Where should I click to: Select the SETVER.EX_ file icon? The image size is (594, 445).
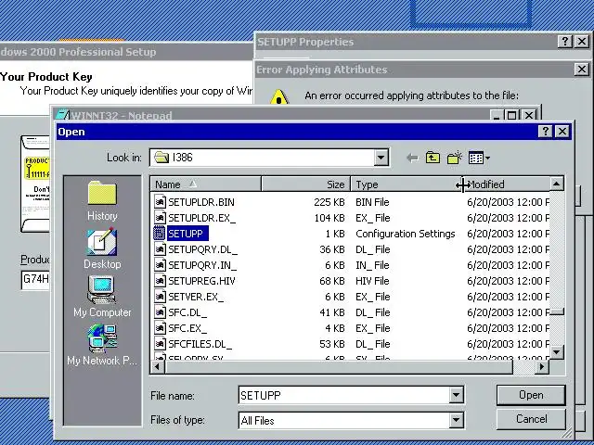(160, 297)
